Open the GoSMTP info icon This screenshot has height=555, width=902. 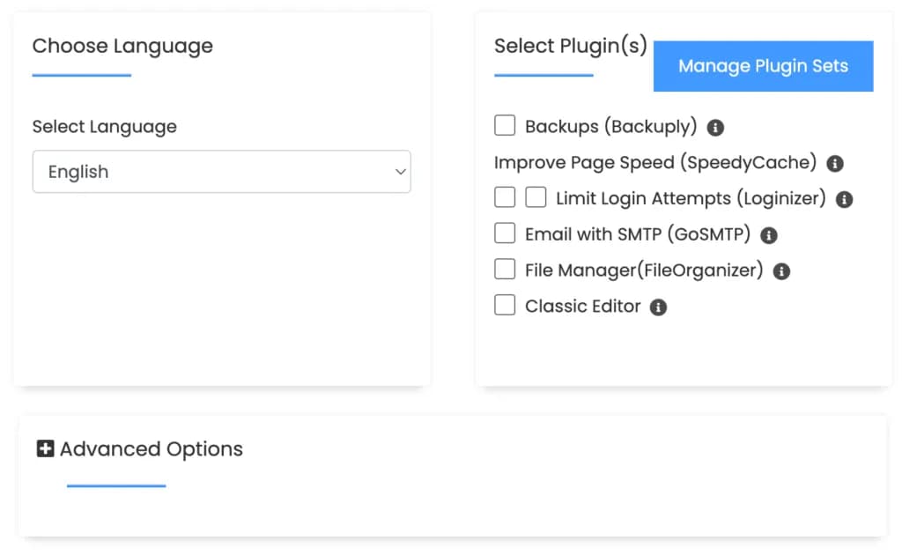tap(767, 234)
